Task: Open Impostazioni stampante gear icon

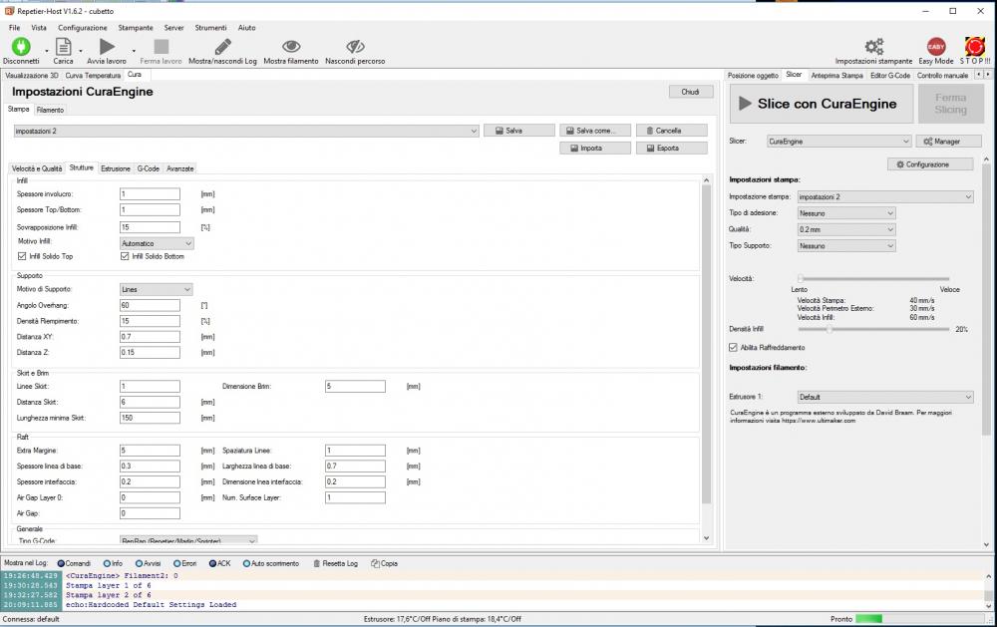Action: tap(874, 47)
